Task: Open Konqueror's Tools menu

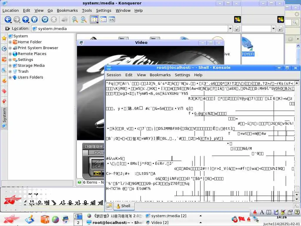Action: (87, 11)
